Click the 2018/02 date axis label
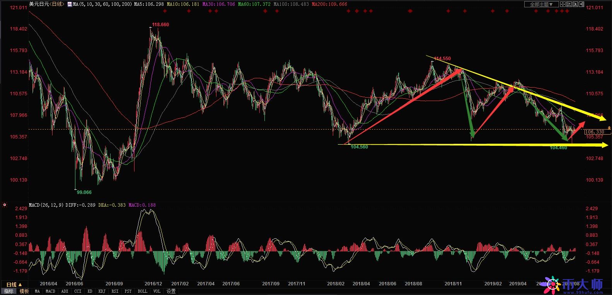This screenshot has height=295, width=612. click(336, 283)
